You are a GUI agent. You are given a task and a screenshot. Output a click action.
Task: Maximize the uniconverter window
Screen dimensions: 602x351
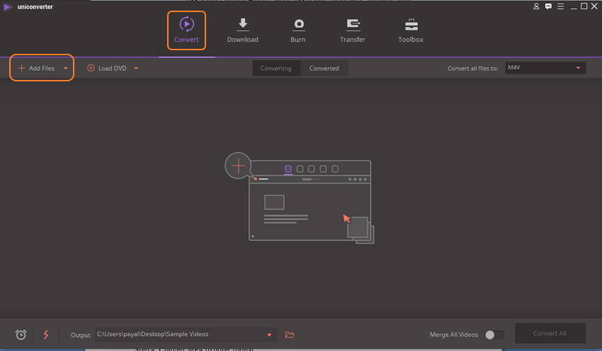tap(584, 6)
